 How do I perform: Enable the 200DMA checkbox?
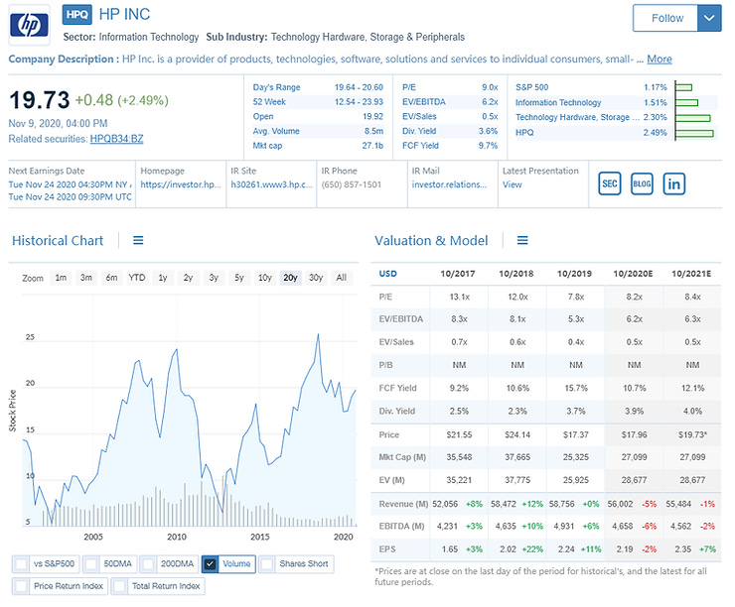pyautogui.click(x=148, y=564)
